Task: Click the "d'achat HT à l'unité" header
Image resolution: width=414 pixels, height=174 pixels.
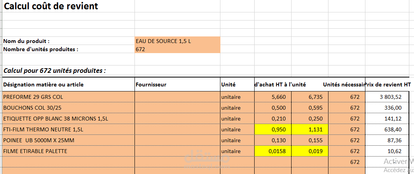Action: click(280, 84)
